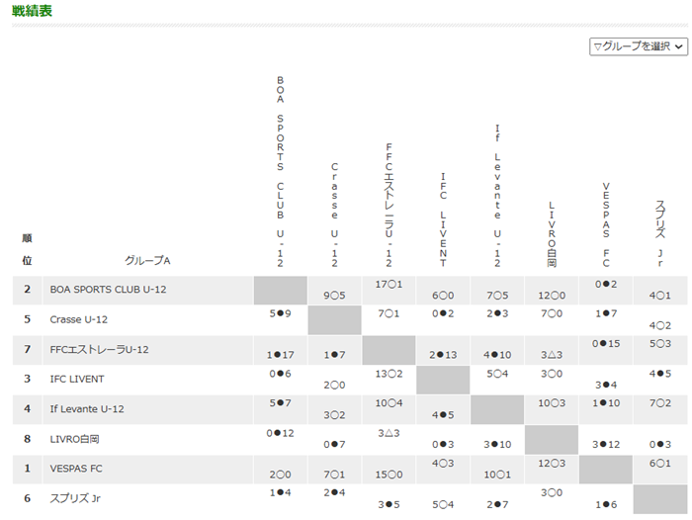
Task: Click BOA SPORTS CLUB U-12 team row name
Action: (108, 290)
